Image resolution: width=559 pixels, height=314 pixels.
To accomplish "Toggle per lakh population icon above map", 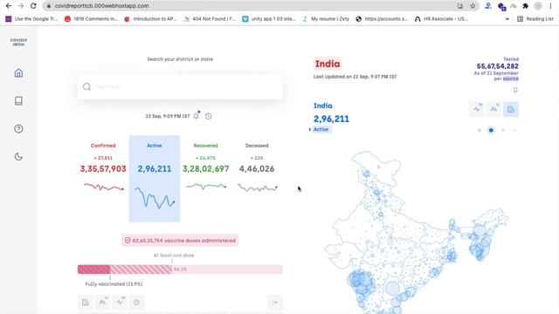I will click(x=493, y=109).
